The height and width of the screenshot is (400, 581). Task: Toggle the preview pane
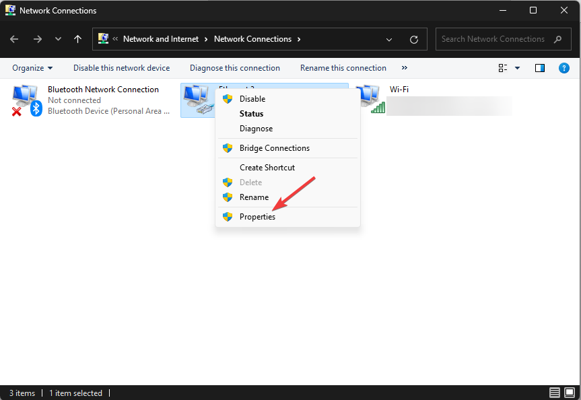540,68
